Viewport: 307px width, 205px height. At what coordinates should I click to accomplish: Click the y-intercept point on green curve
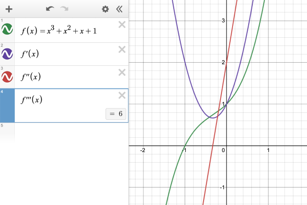(226, 104)
